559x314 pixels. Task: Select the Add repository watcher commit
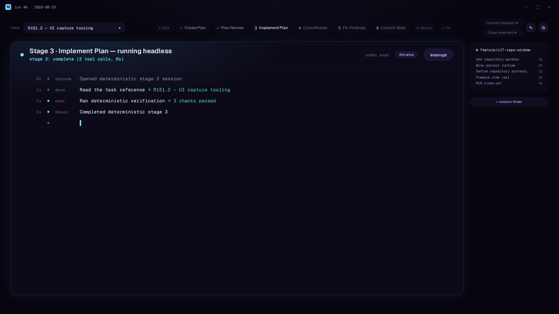(509, 59)
